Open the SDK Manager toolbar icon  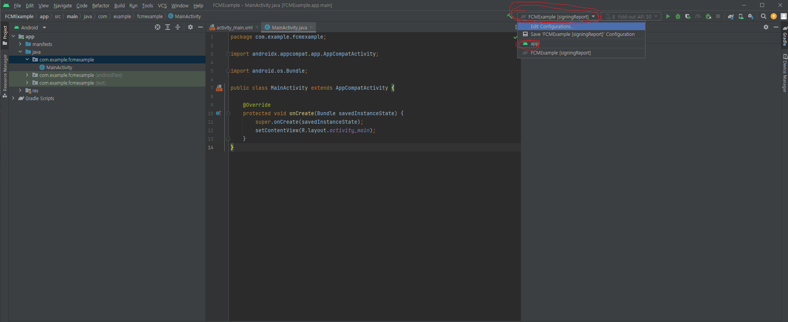[x=751, y=17]
